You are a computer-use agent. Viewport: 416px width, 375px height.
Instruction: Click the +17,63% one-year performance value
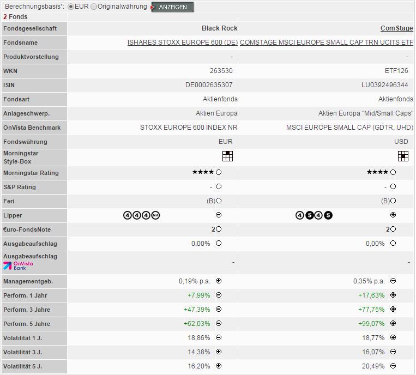click(371, 295)
